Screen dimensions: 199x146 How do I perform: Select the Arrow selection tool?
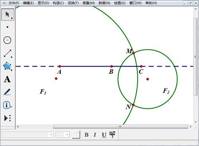8,14
